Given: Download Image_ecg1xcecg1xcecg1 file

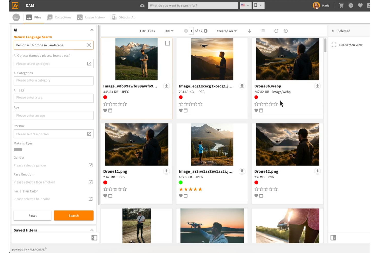Looking at the screenshot, I should tap(242, 86).
